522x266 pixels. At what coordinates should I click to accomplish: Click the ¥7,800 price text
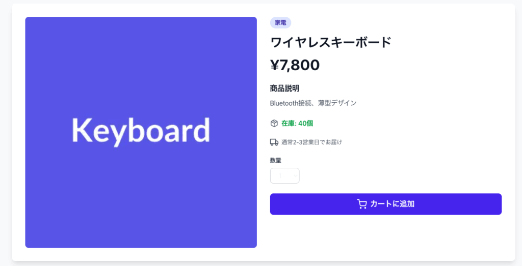click(295, 65)
